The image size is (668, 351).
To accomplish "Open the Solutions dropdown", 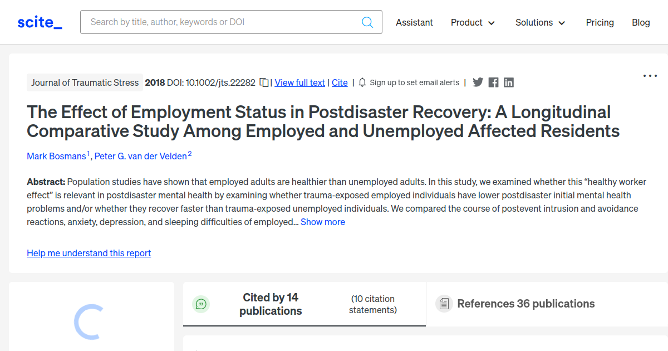I will tap(539, 22).
